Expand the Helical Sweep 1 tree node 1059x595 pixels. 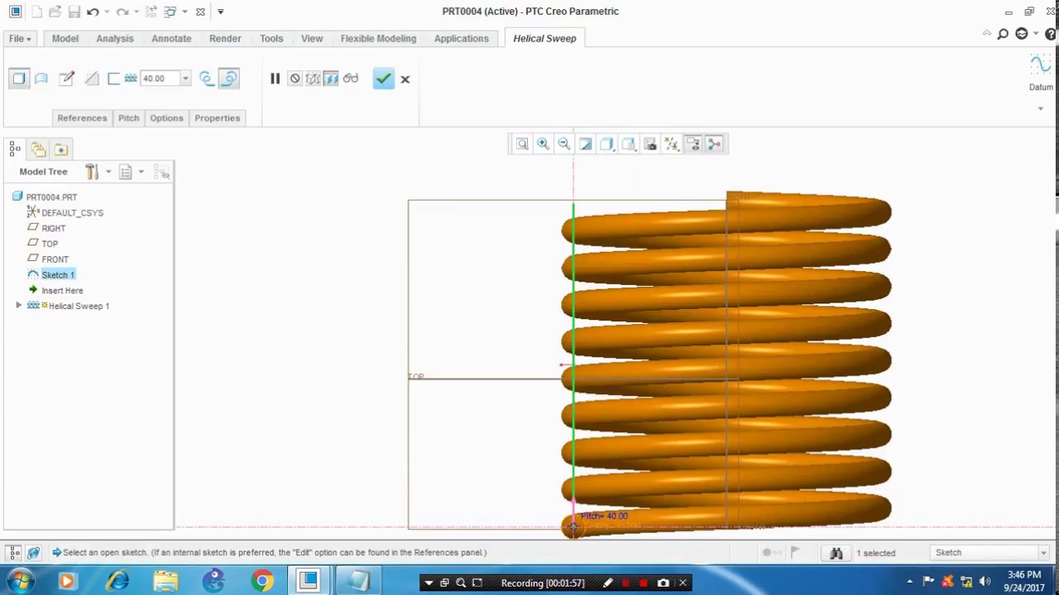point(19,306)
